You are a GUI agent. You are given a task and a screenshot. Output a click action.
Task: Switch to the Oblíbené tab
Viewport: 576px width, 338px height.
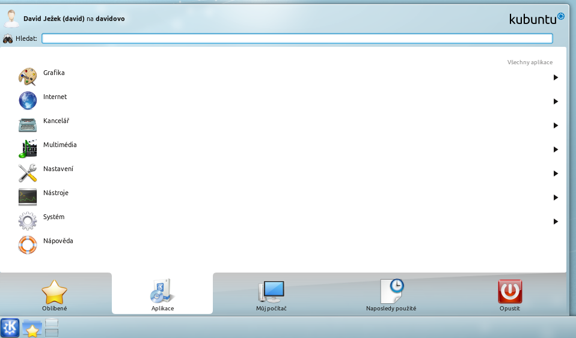pyautogui.click(x=54, y=295)
